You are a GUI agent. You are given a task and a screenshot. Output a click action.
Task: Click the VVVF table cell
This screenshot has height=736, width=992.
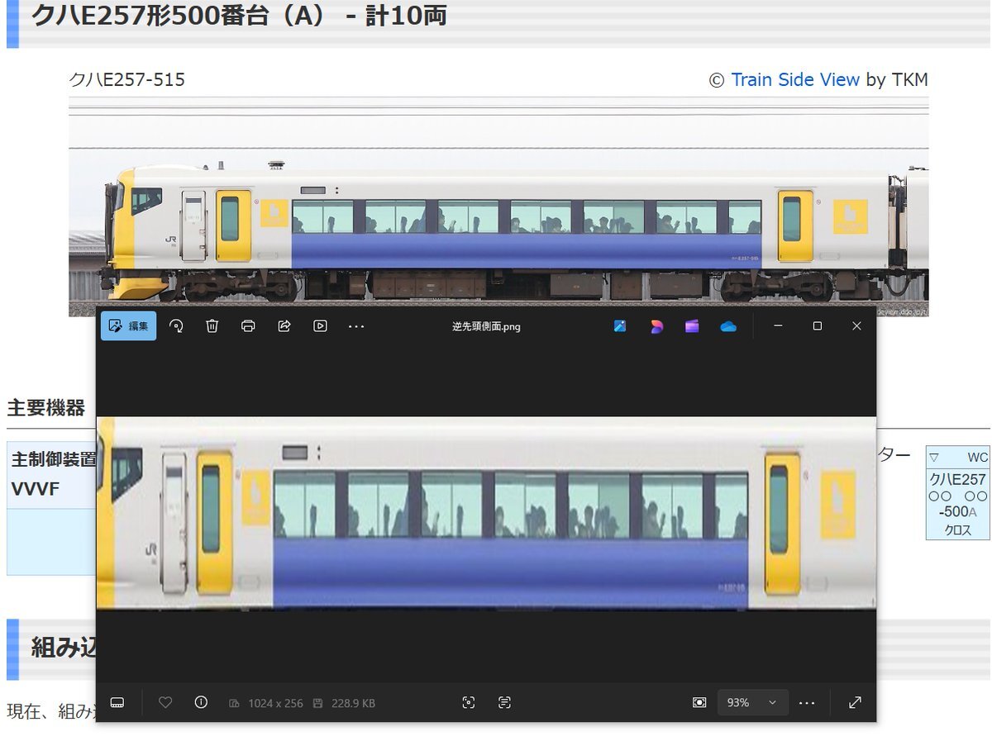(36, 489)
